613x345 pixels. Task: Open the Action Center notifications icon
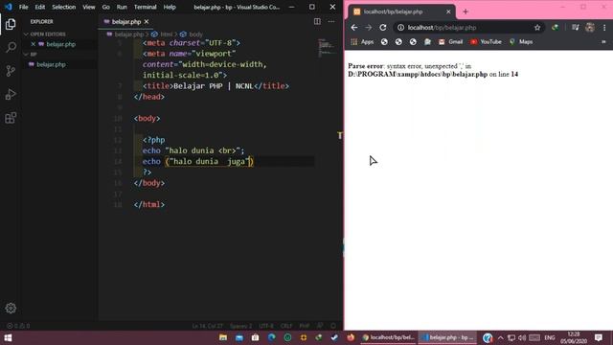point(599,337)
